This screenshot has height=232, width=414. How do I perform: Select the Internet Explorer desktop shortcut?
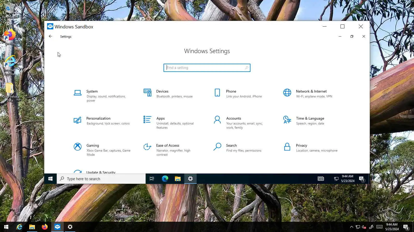click(x=10, y=65)
